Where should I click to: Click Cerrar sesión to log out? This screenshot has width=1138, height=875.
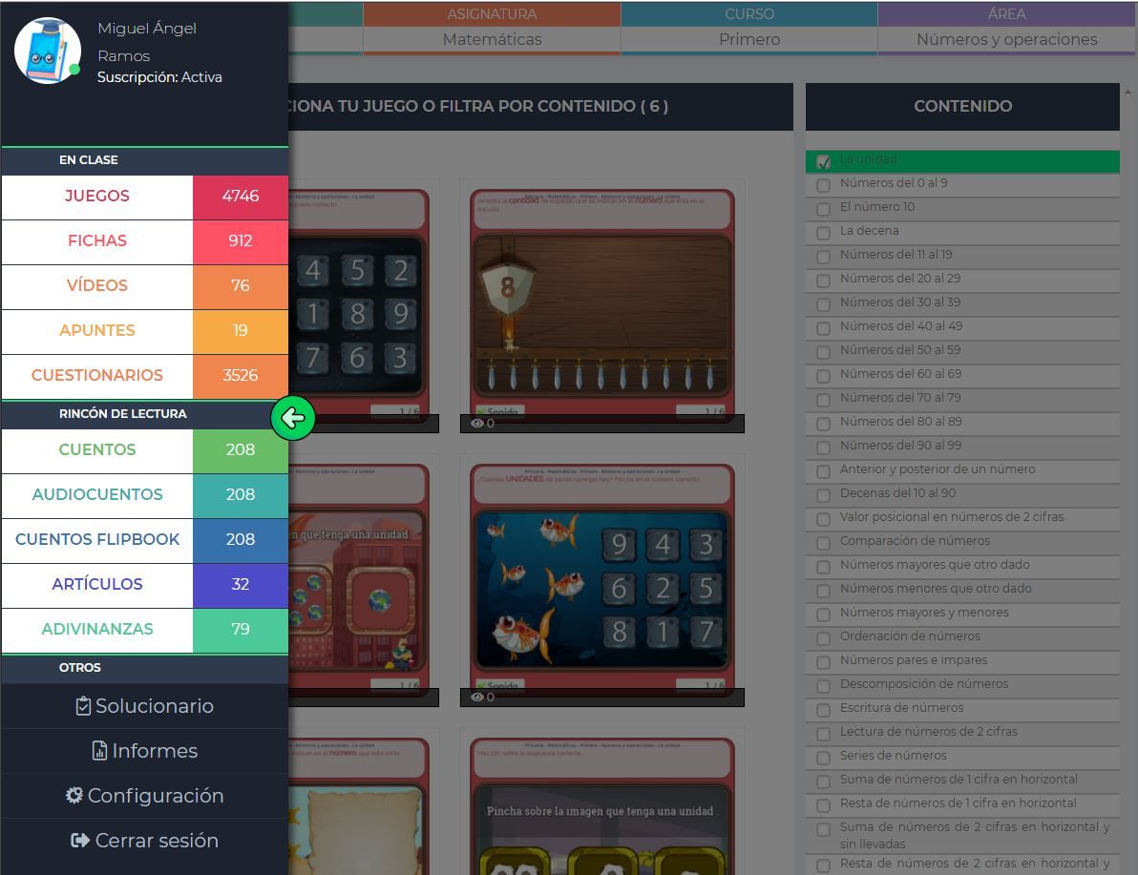(x=144, y=841)
